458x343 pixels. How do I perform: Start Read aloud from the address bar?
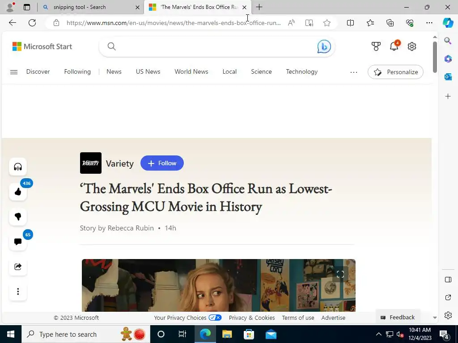pyautogui.click(x=291, y=23)
